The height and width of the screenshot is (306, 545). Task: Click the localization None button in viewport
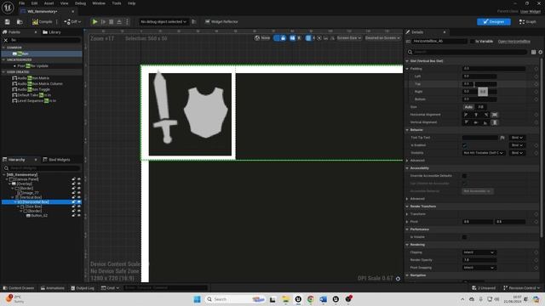(262, 37)
